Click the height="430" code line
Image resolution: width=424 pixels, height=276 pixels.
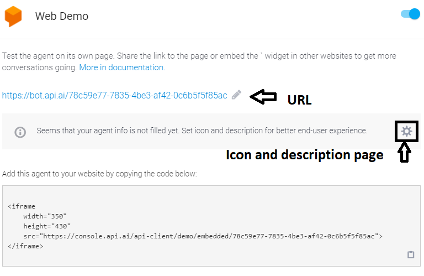[x=47, y=226]
